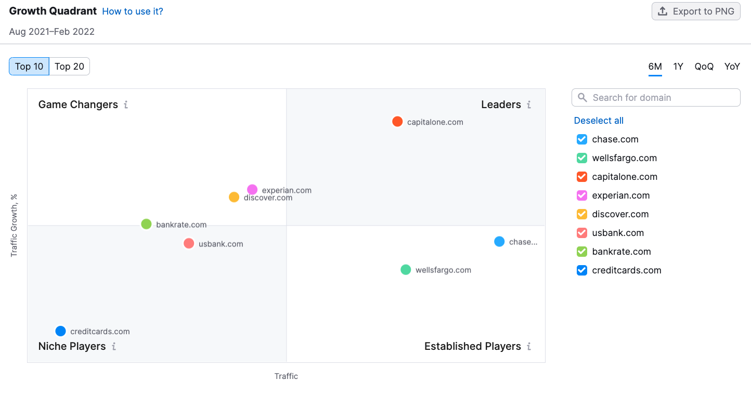Click the info icon beside Niche Players
Viewport: 751px width, 393px height.
[114, 347]
